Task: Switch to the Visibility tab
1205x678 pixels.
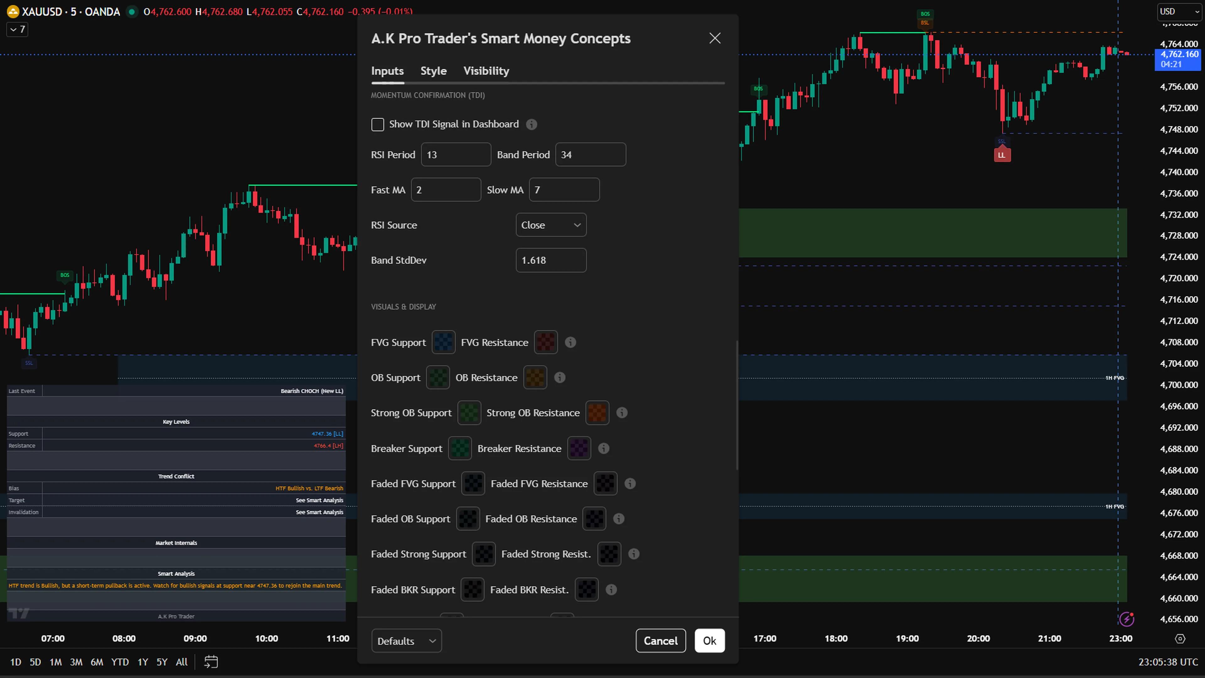Action: pos(486,71)
